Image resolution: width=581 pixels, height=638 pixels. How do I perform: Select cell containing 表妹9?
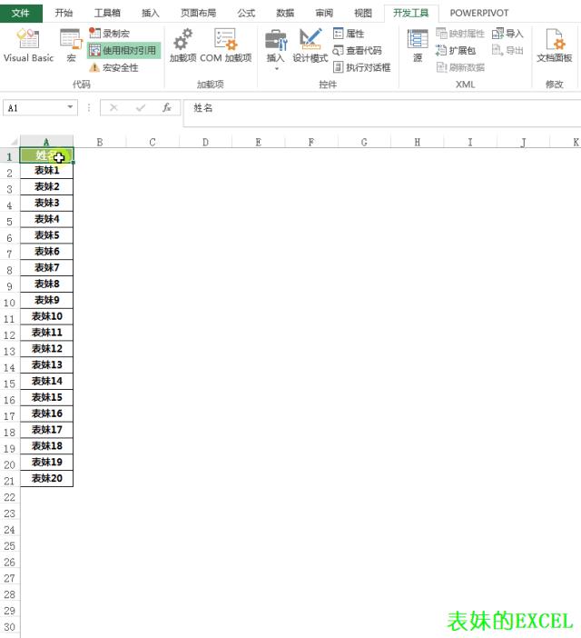(x=46, y=300)
